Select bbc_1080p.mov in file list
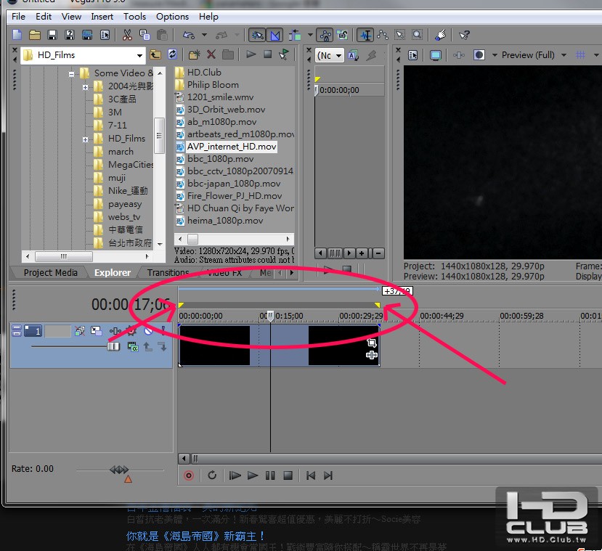The height and width of the screenshot is (551, 602). [x=220, y=159]
